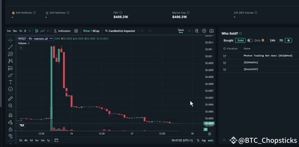Expand the time interval dropdown arrow
The width and height of the screenshot is (299, 147).
point(29,31)
